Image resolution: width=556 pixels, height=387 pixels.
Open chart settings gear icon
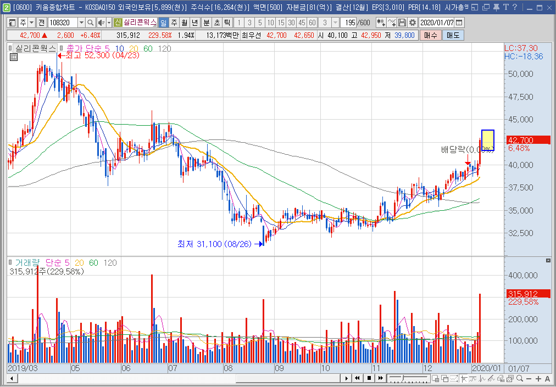tap(413, 23)
